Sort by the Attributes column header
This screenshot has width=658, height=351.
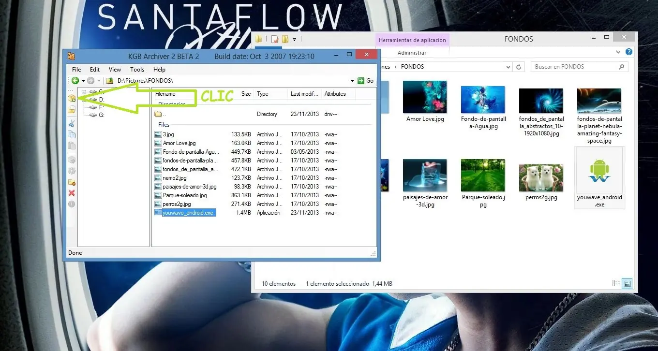click(x=339, y=94)
